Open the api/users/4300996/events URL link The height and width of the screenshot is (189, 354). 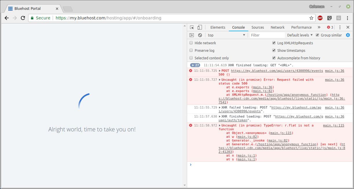point(277,71)
